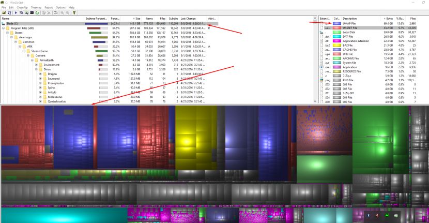Sort by Subtree Percentage column header
The width and height of the screenshot is (429, 223).
[97, 19]
